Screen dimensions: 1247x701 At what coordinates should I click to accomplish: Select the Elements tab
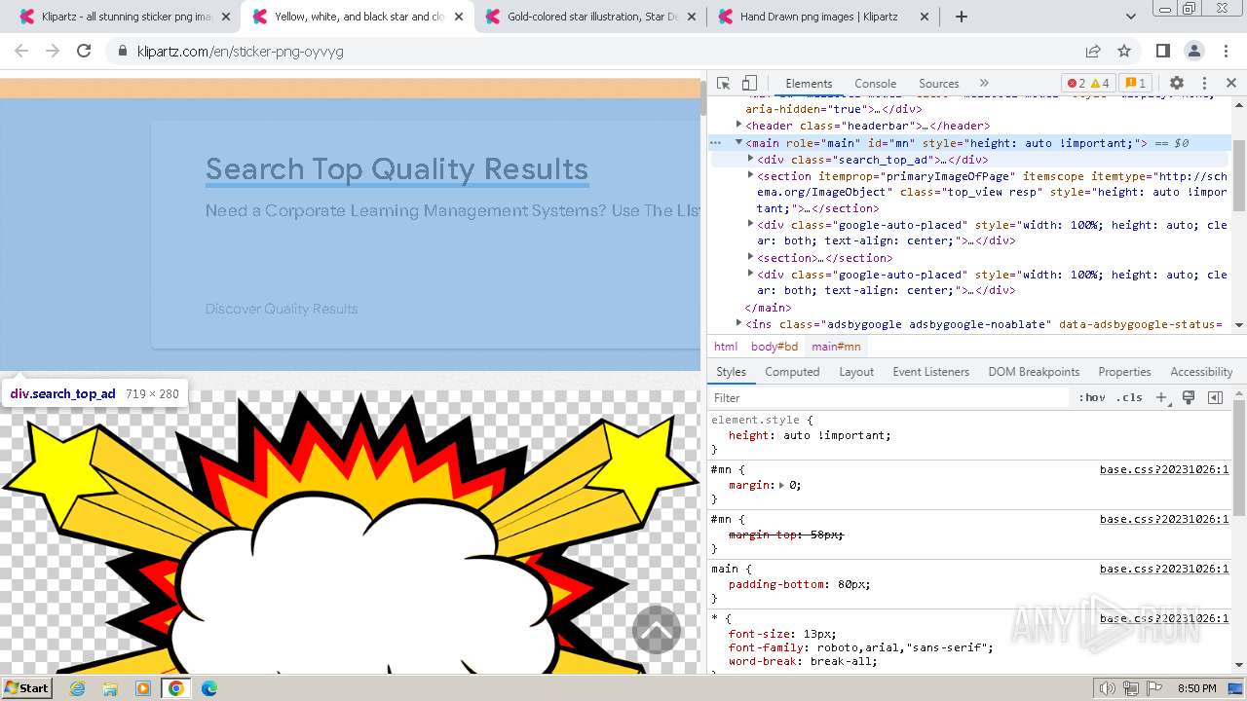tap(809, 84)
